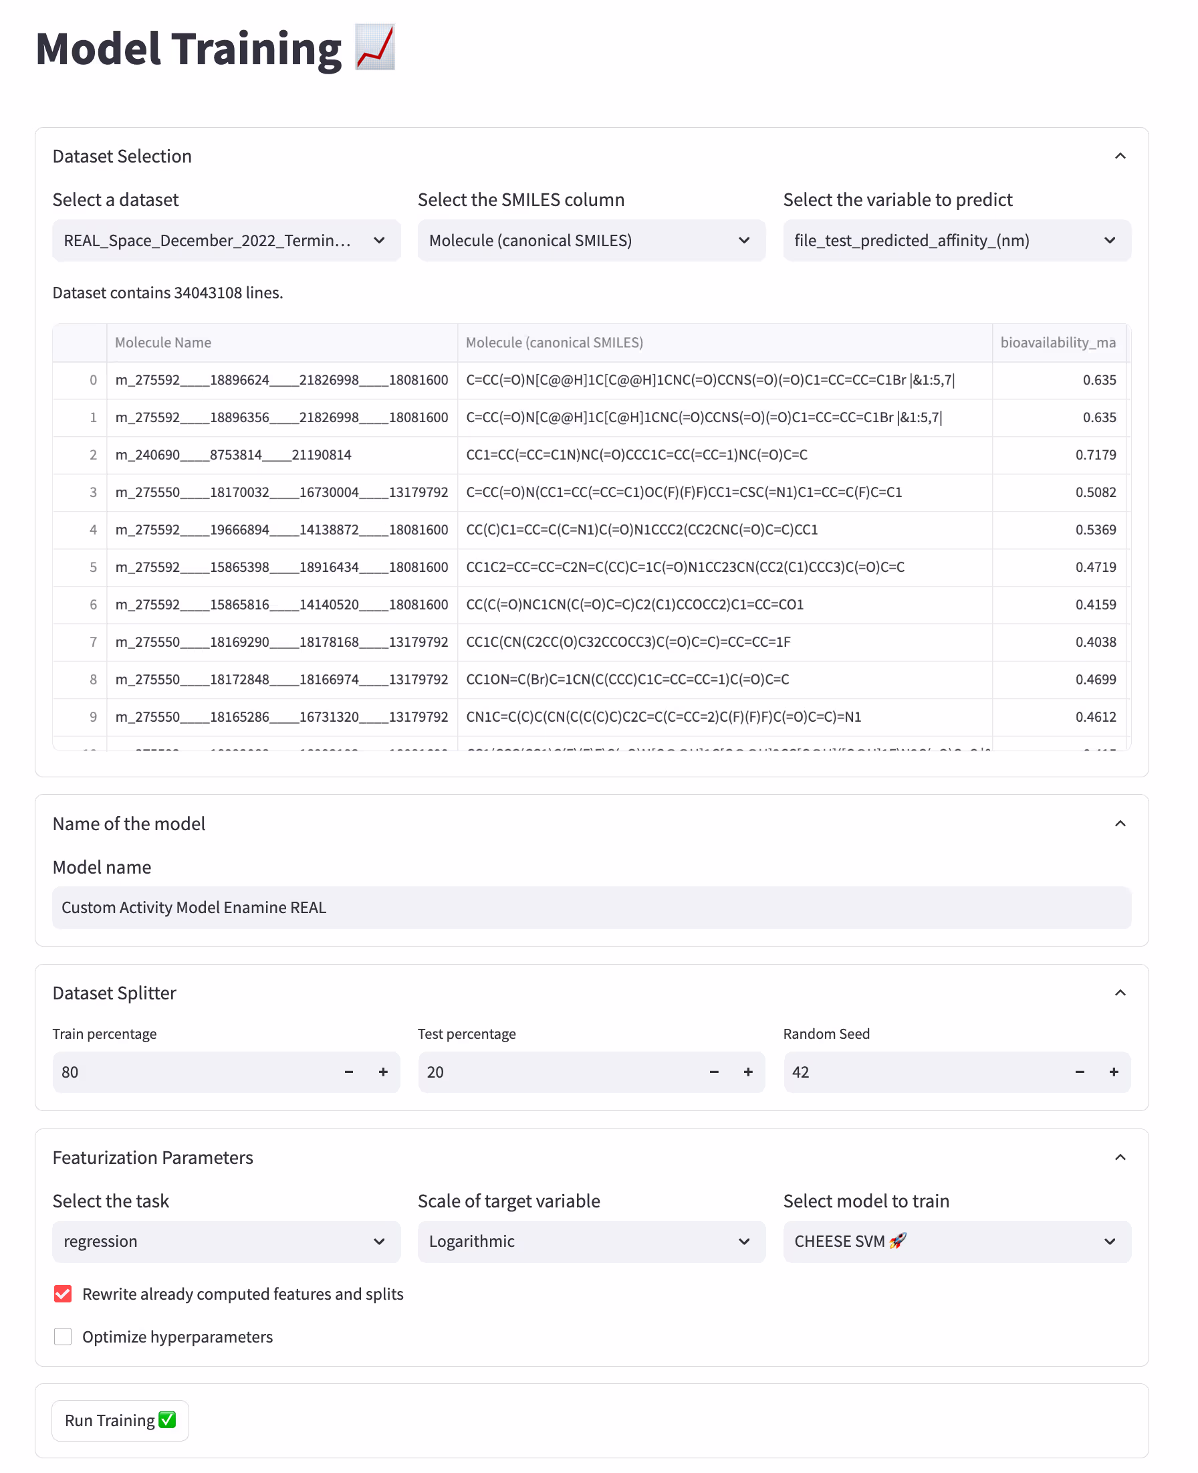1198x1473 pixels.
Task: Uncheck Rewrite already computed features and splits
Action: pos(63,1294)
